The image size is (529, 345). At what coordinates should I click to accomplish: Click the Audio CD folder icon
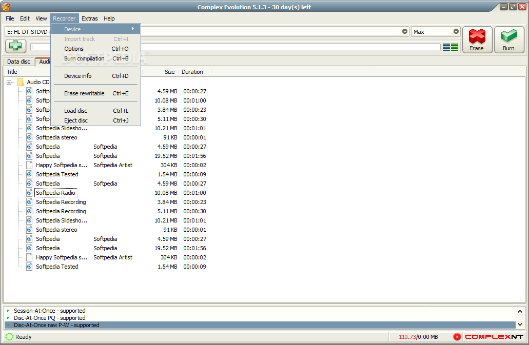(20, 82)
